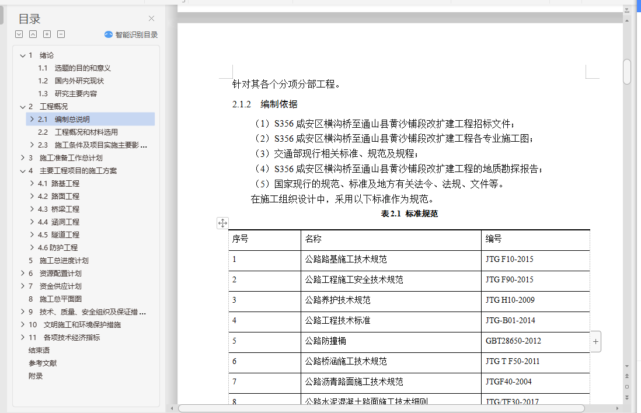Click the vertical scrollbar up arrow

(627, 20)
